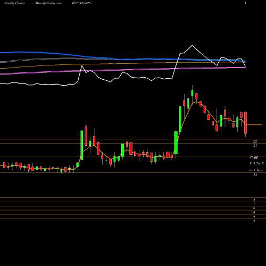Click the price axis label "14"
This screenshot has width=266, height=266.
click(255, 175)
